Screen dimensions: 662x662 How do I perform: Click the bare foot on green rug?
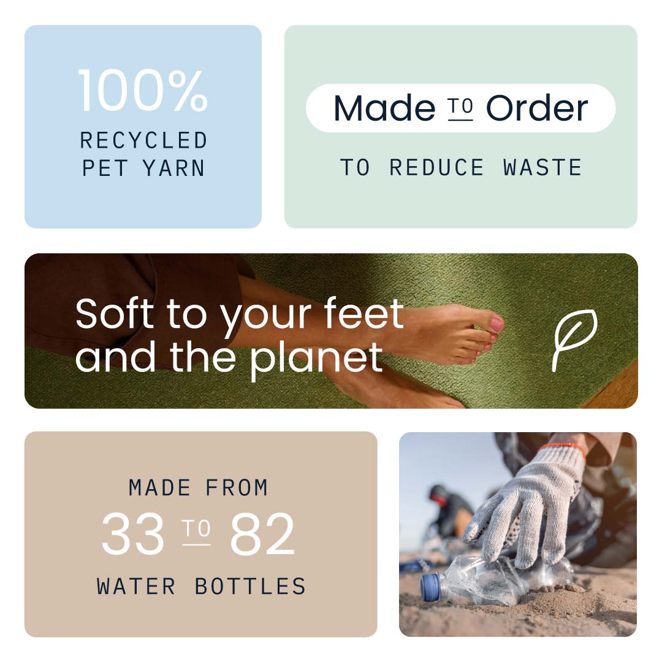[x=439, y=333]
